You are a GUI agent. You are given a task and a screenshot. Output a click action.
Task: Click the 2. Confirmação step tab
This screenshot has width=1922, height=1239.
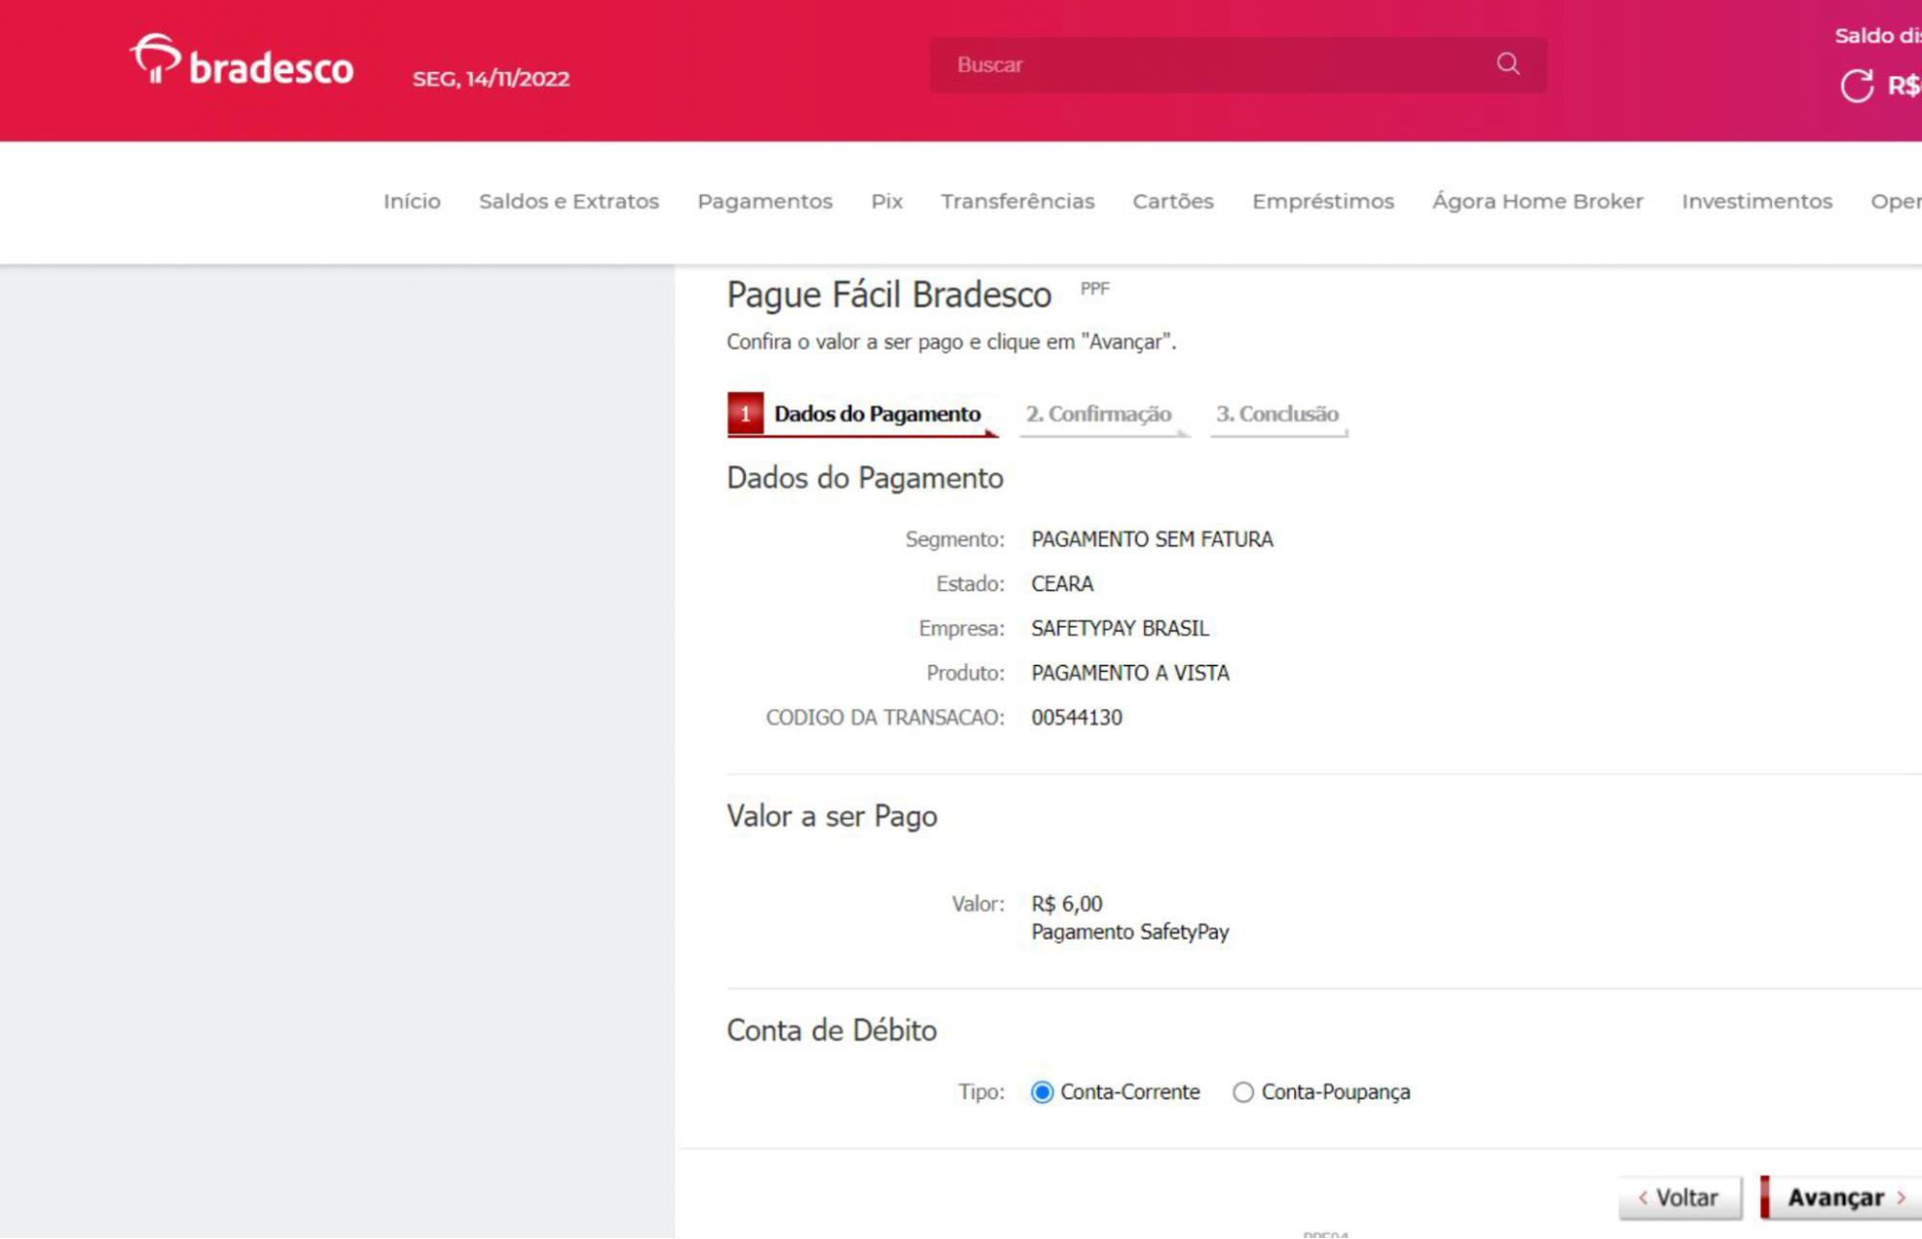[1098, 414]
